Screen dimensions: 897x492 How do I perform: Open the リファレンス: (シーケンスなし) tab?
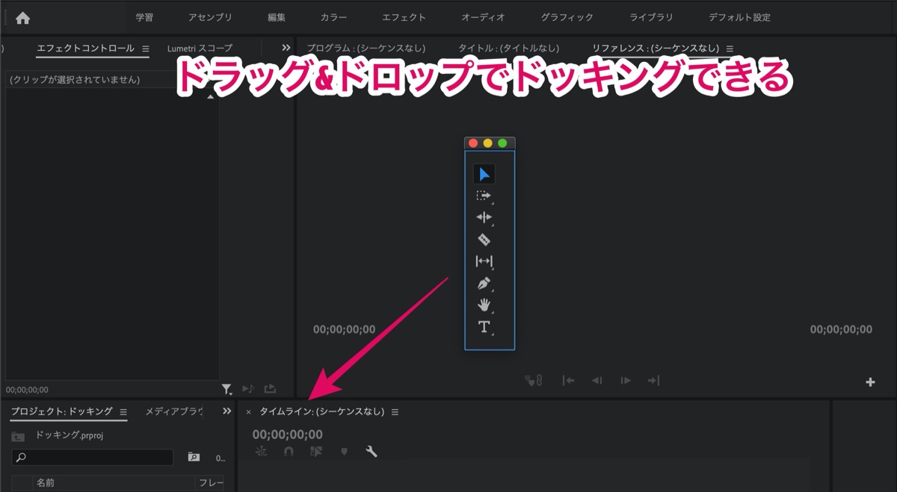656,49
